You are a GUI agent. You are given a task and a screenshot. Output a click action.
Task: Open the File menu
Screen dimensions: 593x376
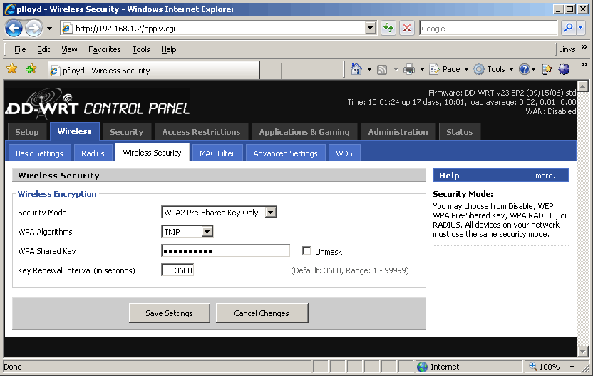click(20, 49)
